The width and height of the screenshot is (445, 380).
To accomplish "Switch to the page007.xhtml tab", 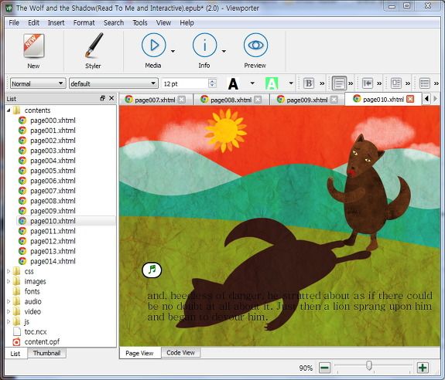I will (x=155, y=100).
